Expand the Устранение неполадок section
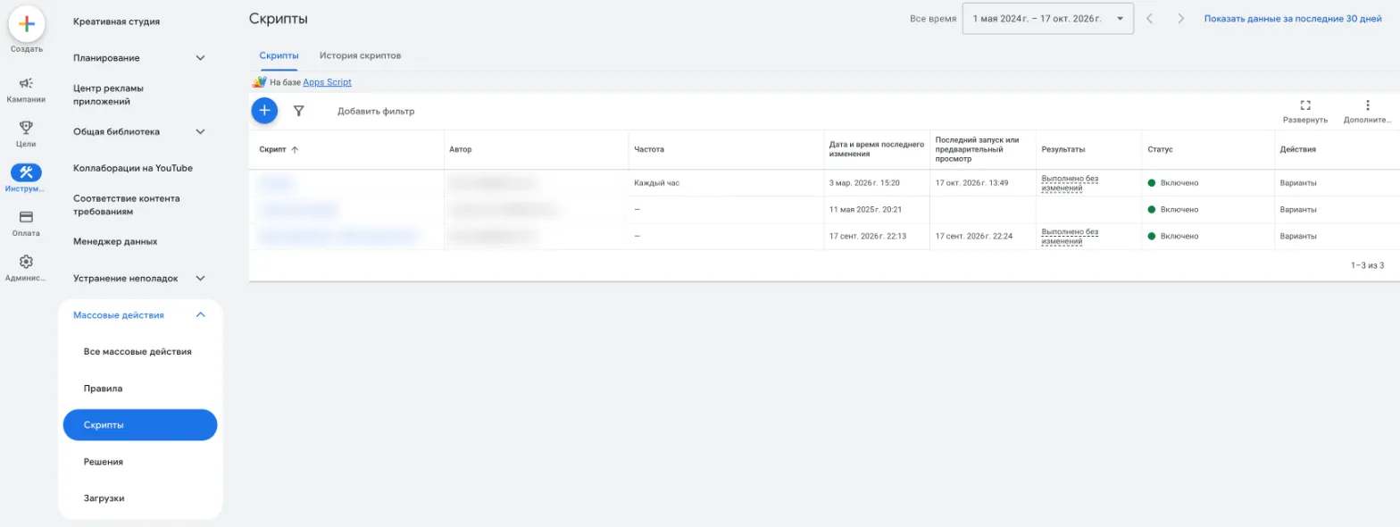This screenshot has height=527, width=1400. coord(201,279)
